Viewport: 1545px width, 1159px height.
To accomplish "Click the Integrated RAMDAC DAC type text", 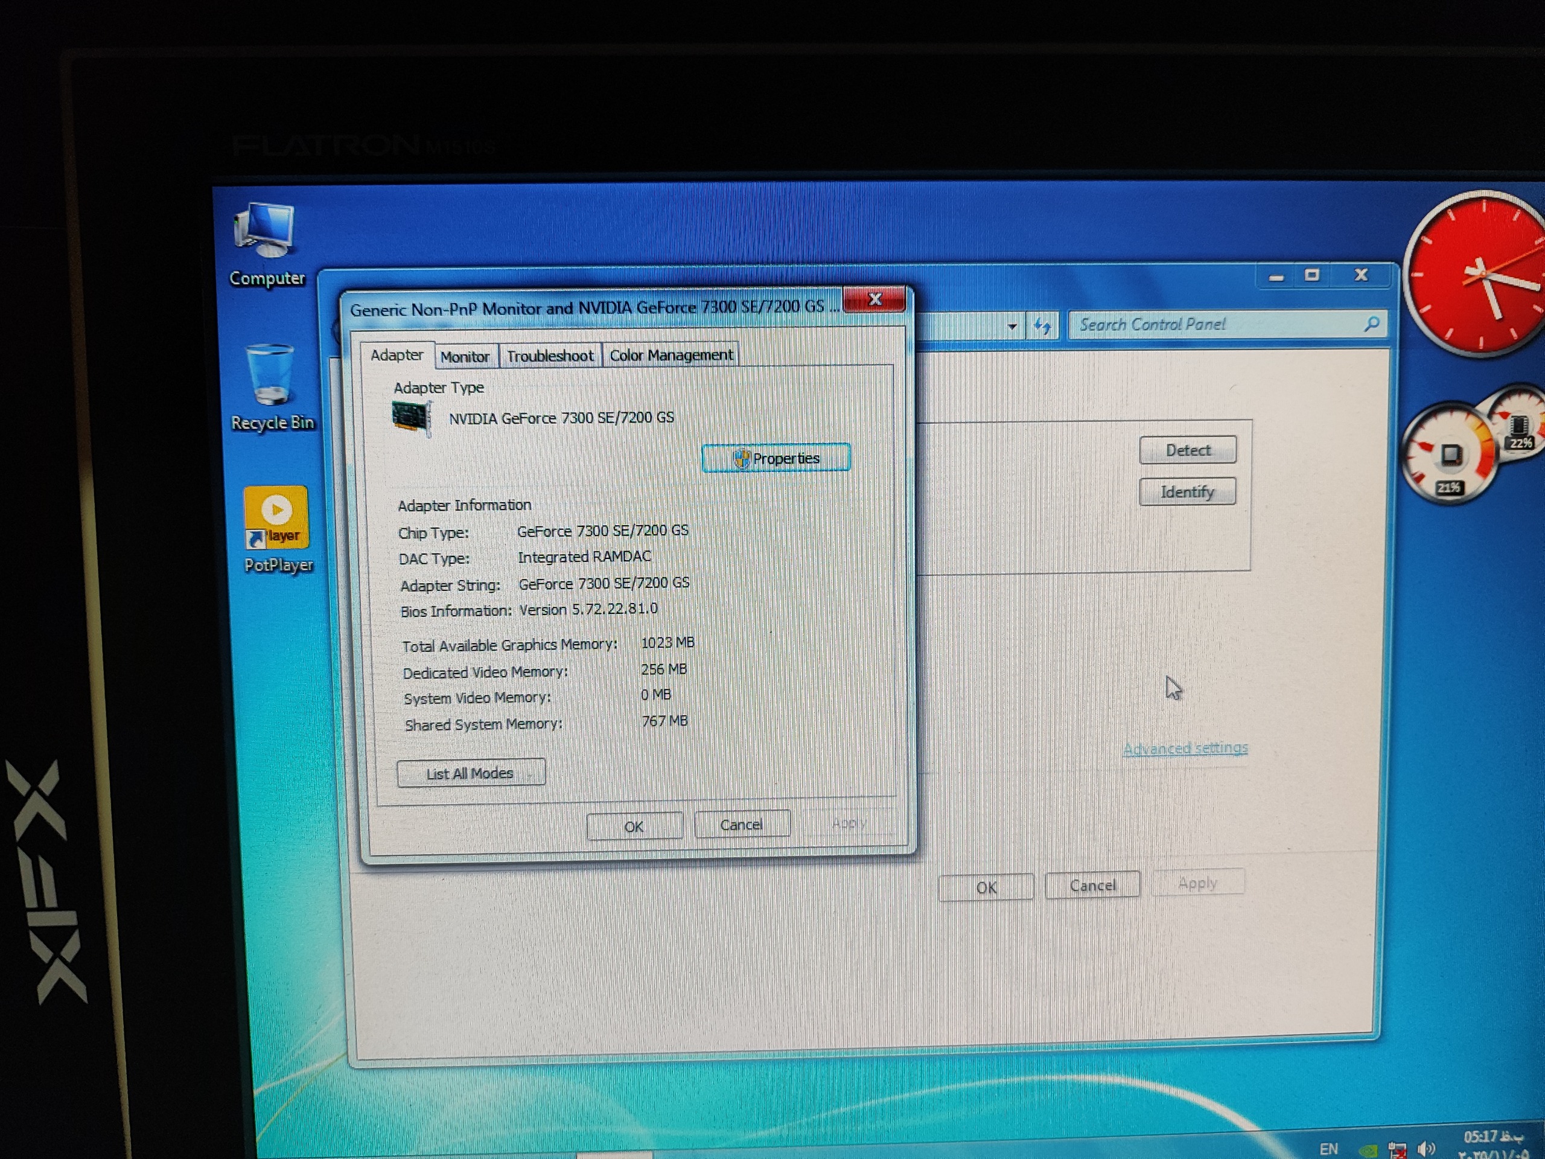I will click(x=585, y=557).
